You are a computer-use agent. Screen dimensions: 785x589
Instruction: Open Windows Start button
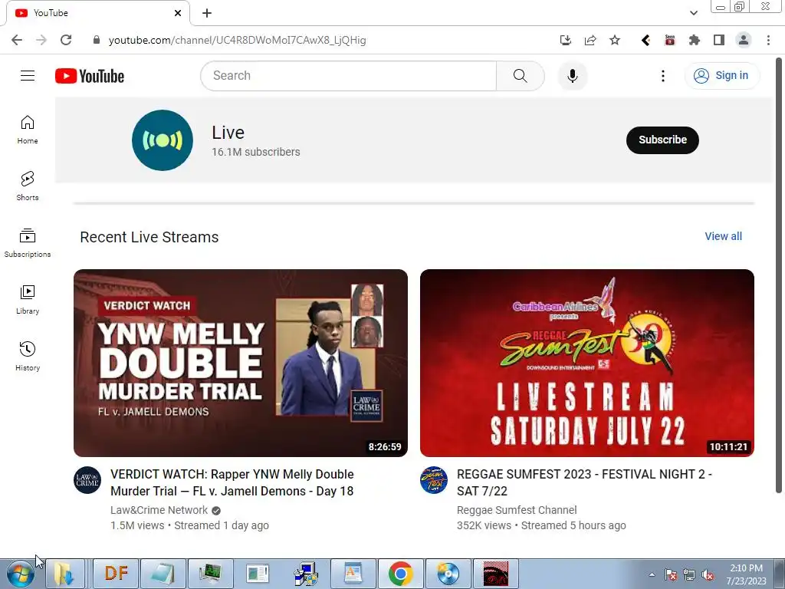click(21, 574)
